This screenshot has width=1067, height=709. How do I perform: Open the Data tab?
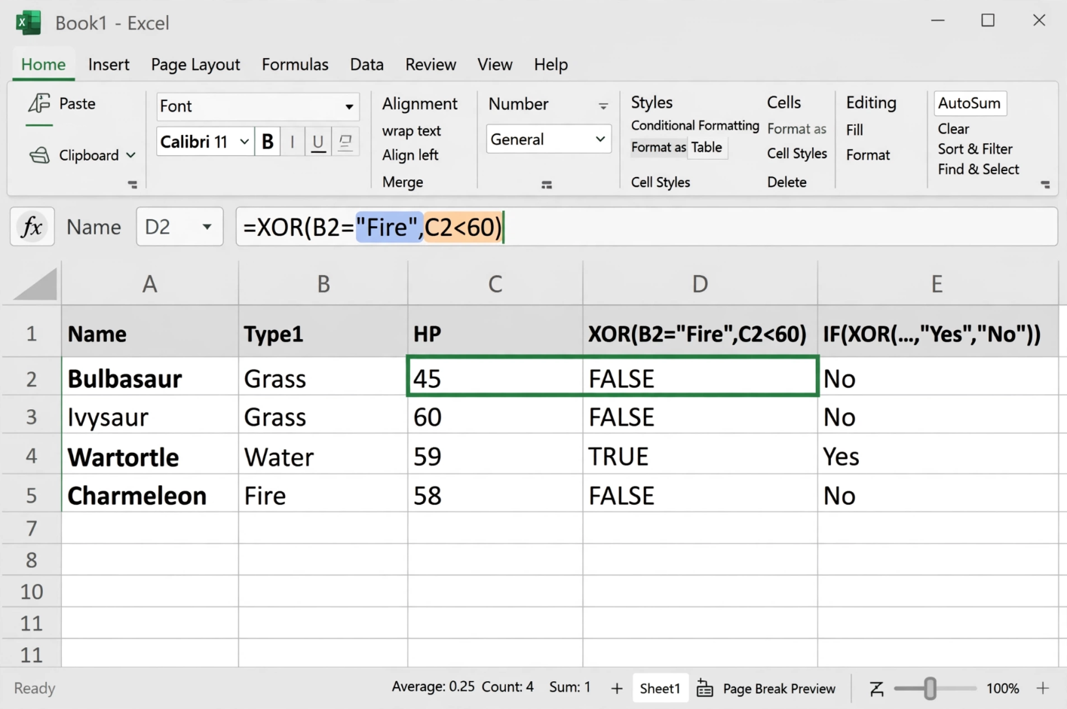click(366, 65)
